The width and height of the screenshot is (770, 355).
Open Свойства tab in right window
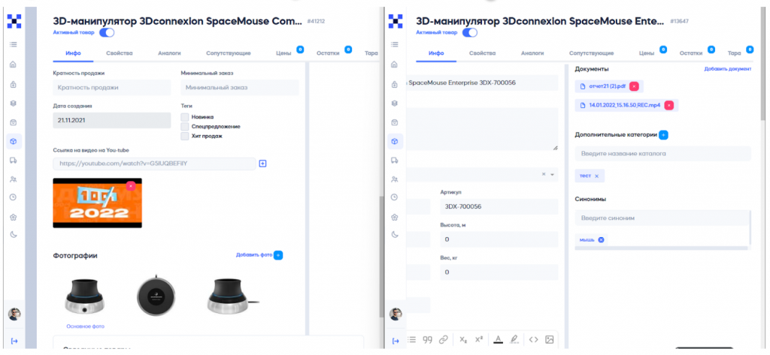pos(482,53)
